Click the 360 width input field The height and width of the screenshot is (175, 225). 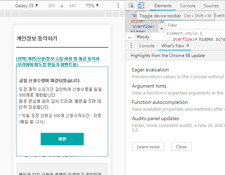click(51, 5)
